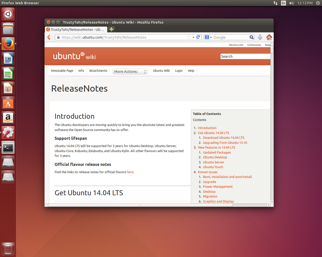Click the wiki Search input field

tap(245, 56)
